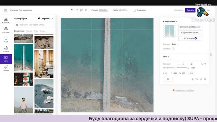
Task: Select the wooden interior room thumbnail
Action: [44, 64]
